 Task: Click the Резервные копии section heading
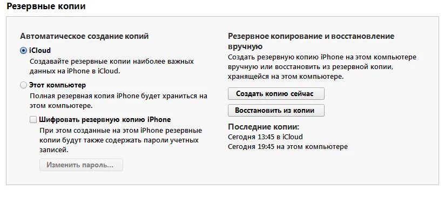46,6
